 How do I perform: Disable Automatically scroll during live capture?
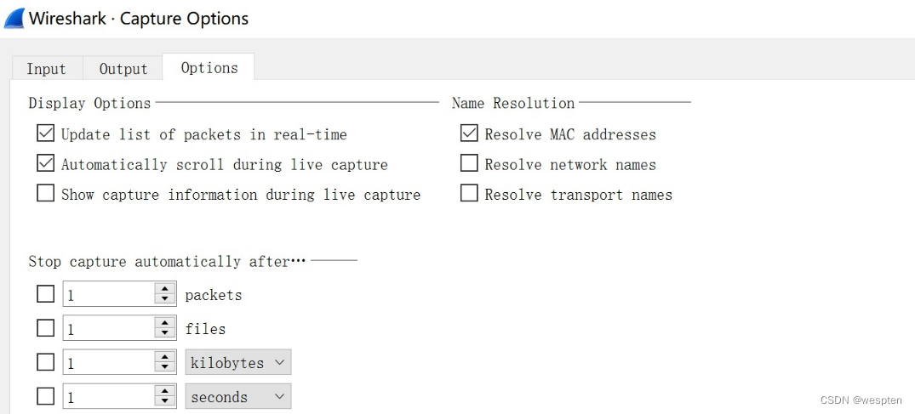tap(45, 164)
